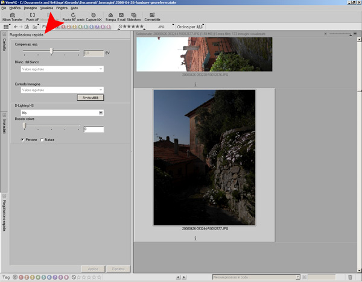Filter by red label 1 in the top toolbar

point(63,27)
